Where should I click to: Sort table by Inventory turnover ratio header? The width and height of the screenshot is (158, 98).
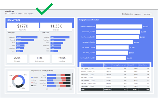click(120, 65)
